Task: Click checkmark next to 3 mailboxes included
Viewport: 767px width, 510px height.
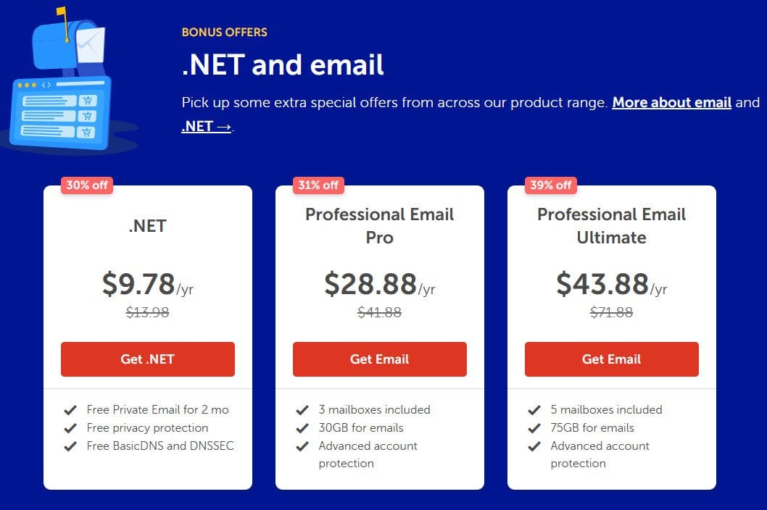Action: click(302, 410)
